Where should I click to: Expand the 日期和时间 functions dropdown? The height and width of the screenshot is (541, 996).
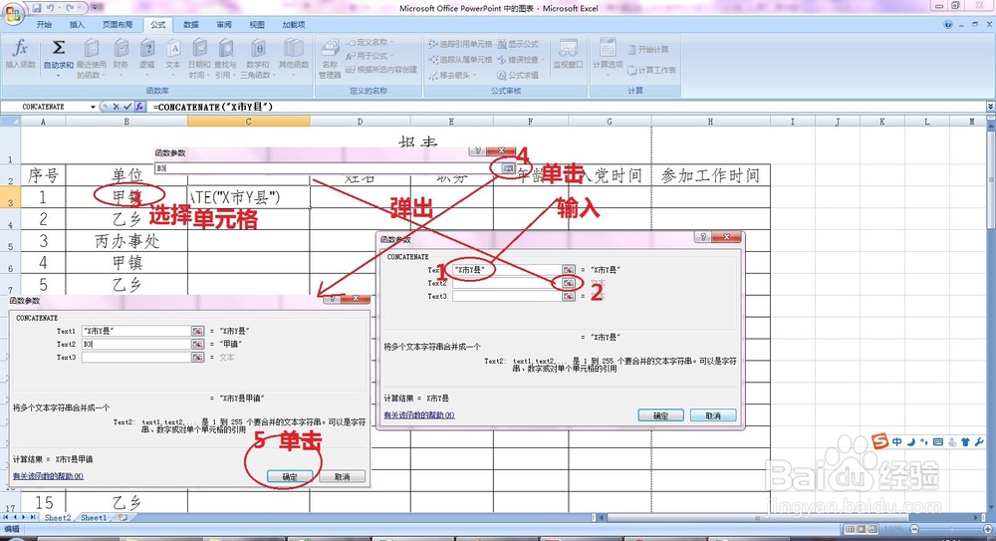pyautogui.click(x=199, y=59)
